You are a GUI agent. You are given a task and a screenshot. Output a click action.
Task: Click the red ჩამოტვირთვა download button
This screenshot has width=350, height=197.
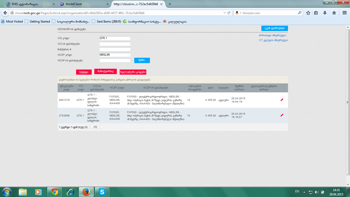point(105,72)
